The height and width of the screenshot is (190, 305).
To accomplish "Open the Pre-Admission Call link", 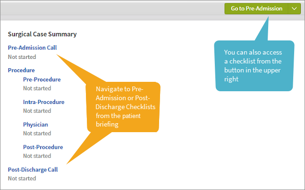I will 32,48.
